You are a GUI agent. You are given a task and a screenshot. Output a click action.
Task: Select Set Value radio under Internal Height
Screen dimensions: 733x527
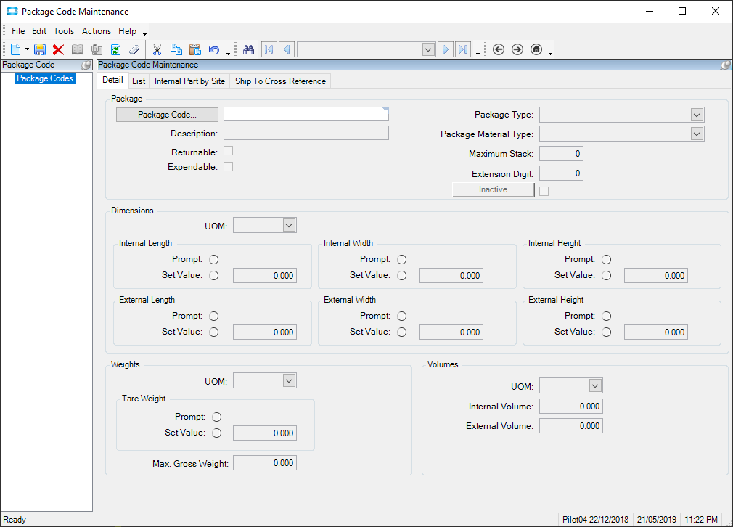tap(606, 275)
